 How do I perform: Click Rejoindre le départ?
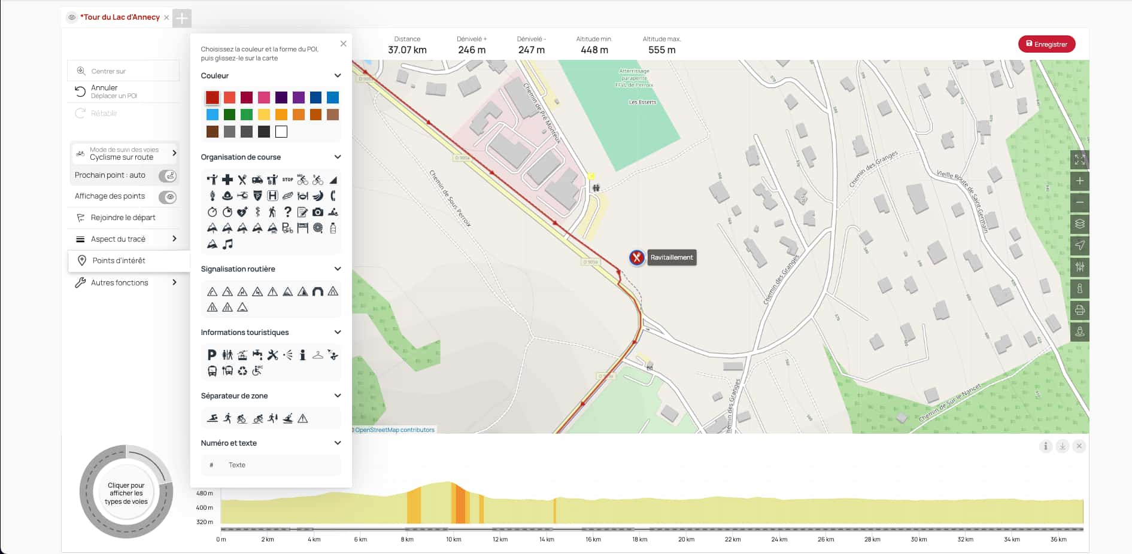(124, 218)
